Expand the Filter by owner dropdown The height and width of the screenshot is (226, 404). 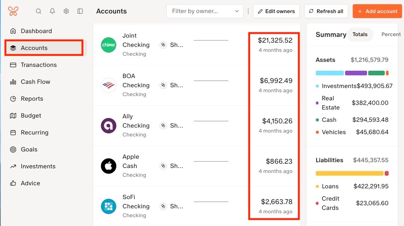point(205,11)
